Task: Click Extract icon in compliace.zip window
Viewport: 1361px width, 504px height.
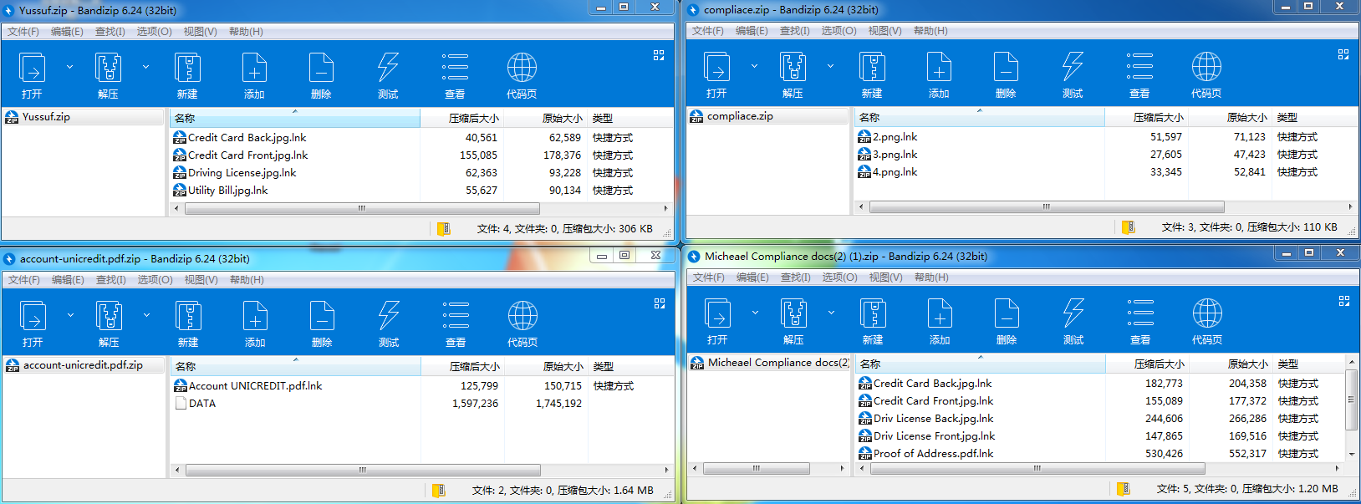Action: click(x=793, y=67)
